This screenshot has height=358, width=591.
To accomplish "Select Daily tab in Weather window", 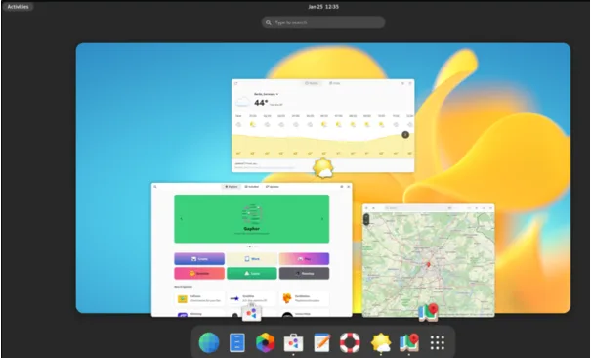I will [x=335, y=83].
